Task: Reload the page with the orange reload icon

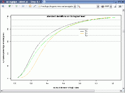Action: point(30,6)
